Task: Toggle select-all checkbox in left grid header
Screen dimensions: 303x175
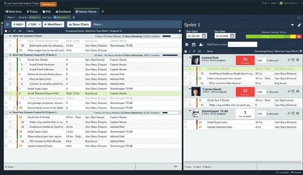Action: click(x=6, y=31)
